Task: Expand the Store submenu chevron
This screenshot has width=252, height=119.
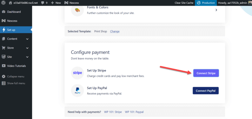Action: [27, 48]
